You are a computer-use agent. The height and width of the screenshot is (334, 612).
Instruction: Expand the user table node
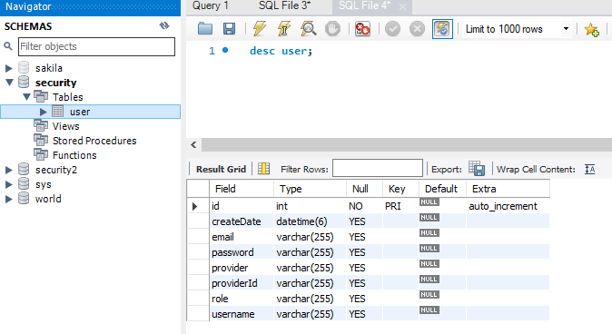[44, 112]
